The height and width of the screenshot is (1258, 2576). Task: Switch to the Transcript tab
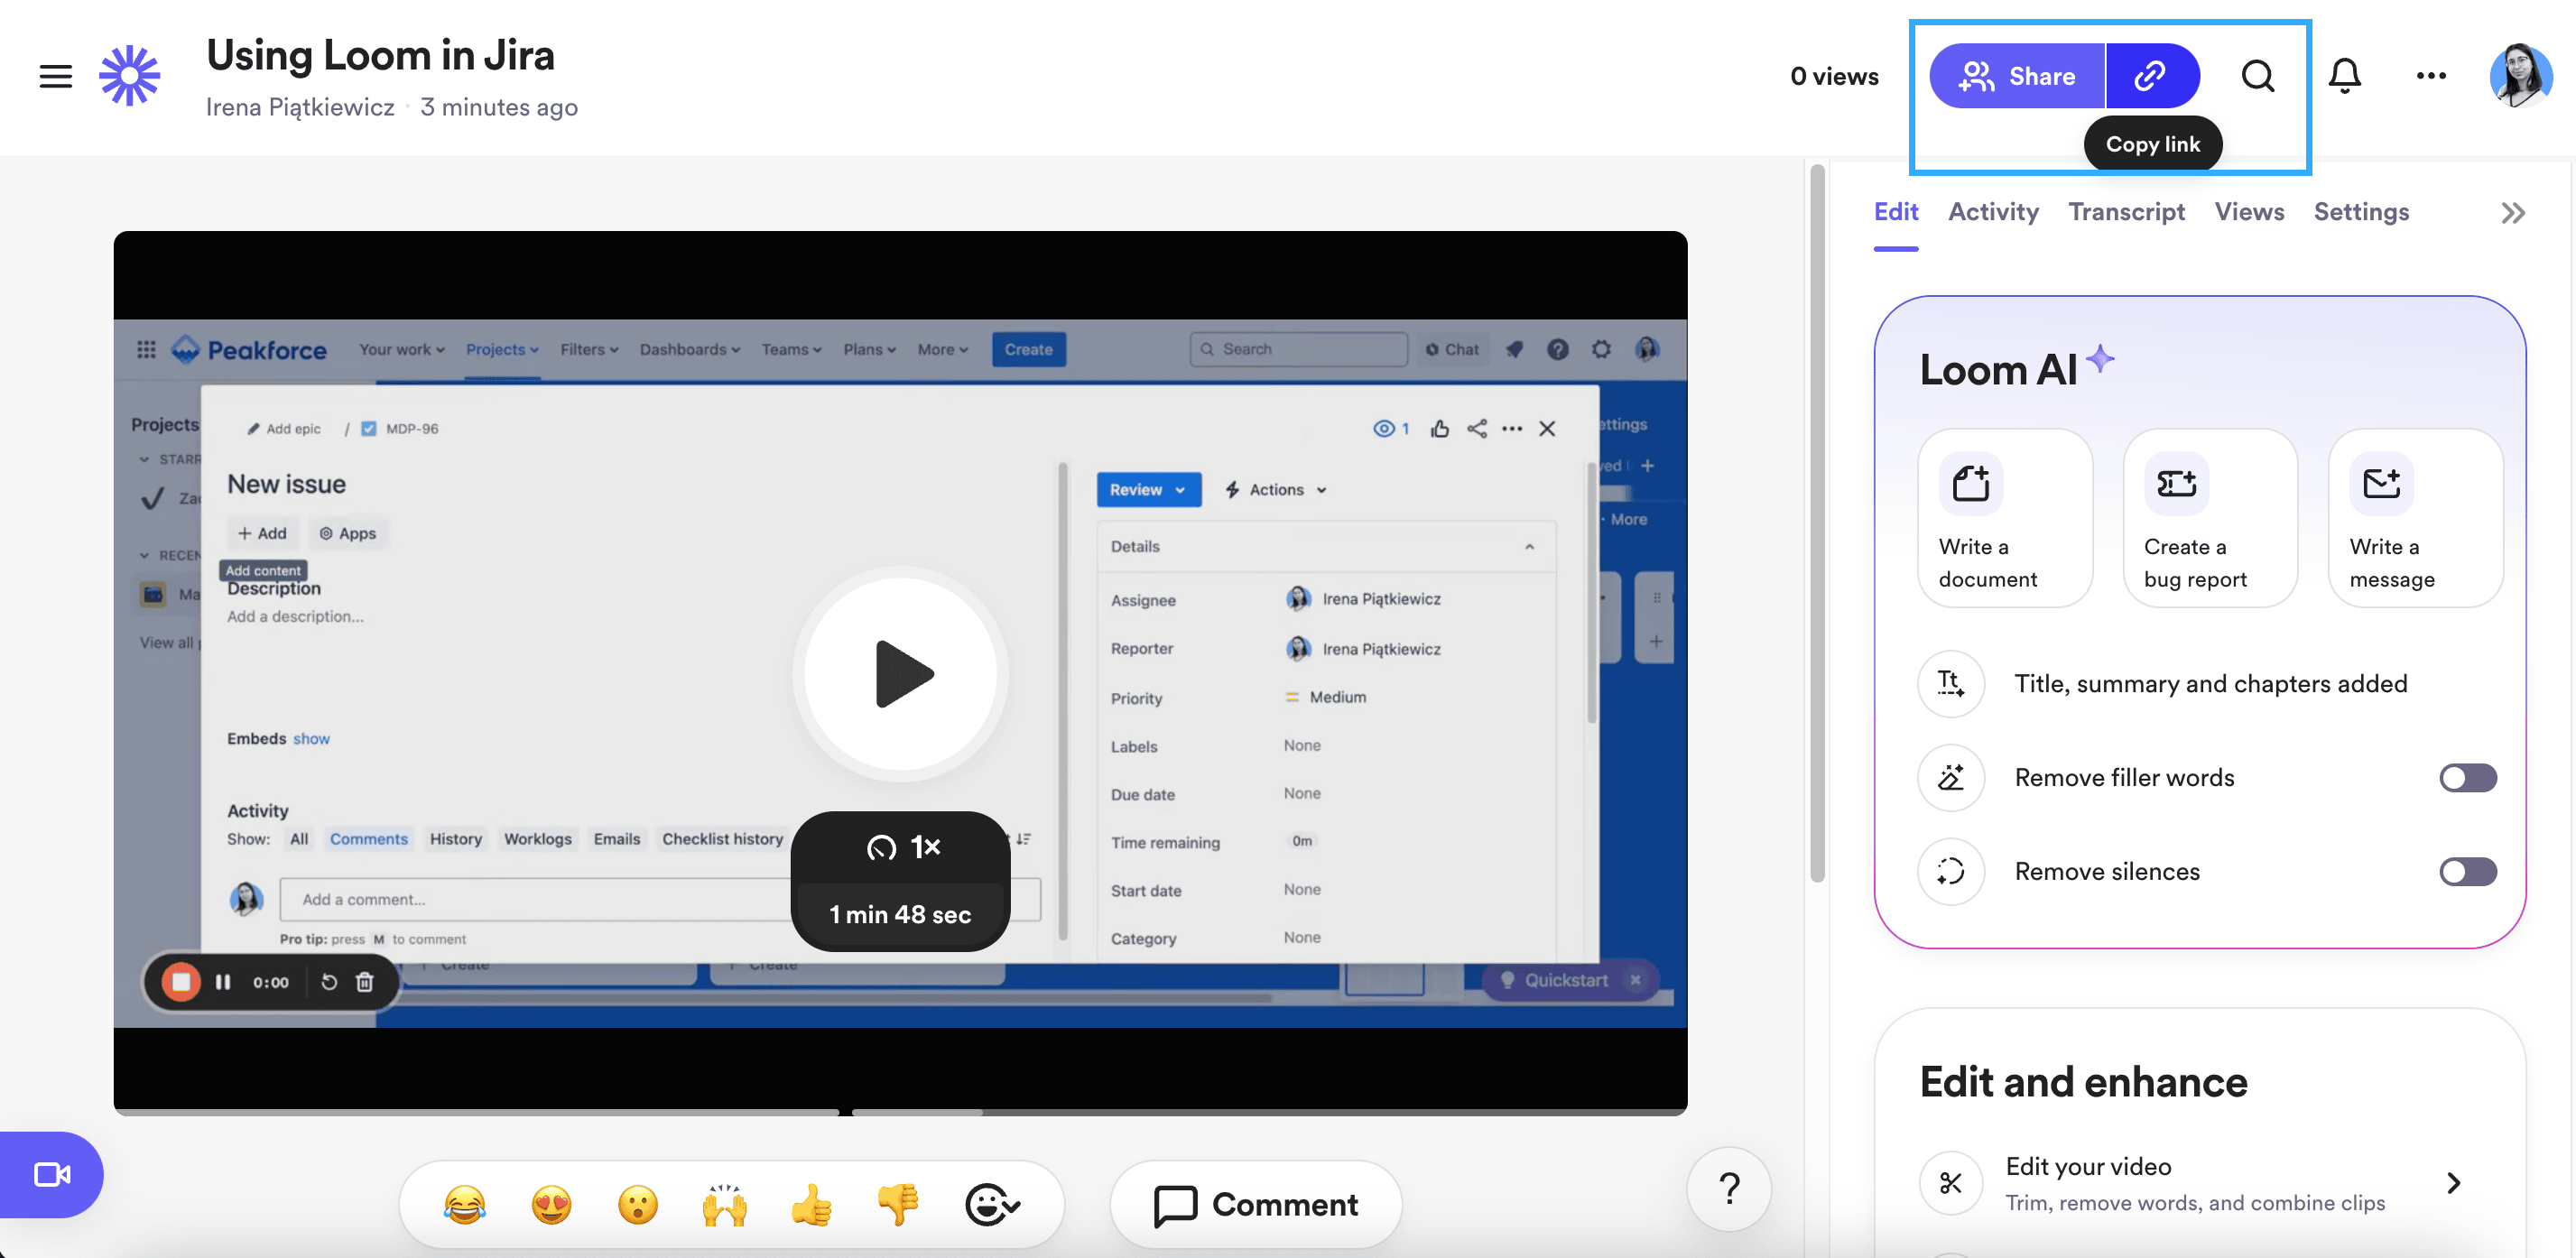[2126, 212]
